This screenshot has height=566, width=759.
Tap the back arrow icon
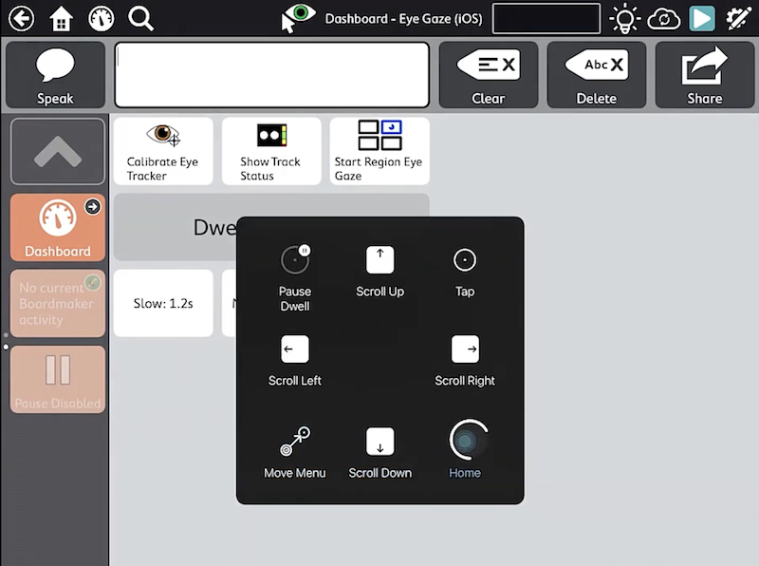coord(20,18)
